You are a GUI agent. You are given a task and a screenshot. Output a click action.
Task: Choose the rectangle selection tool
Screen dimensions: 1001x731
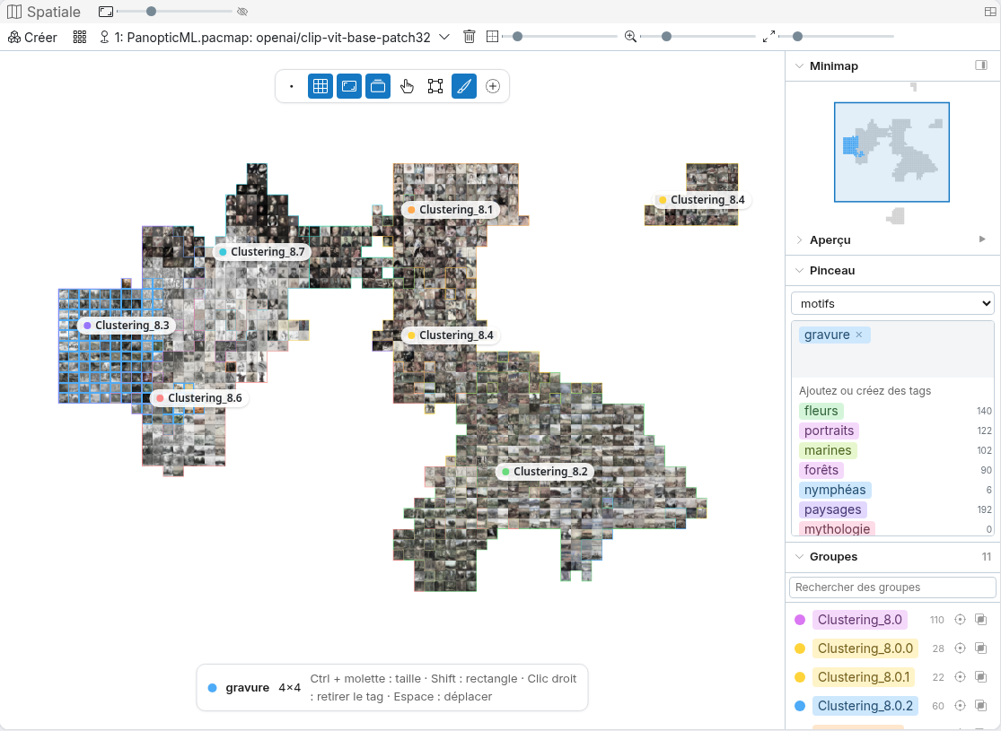click(x=435, y=86)
